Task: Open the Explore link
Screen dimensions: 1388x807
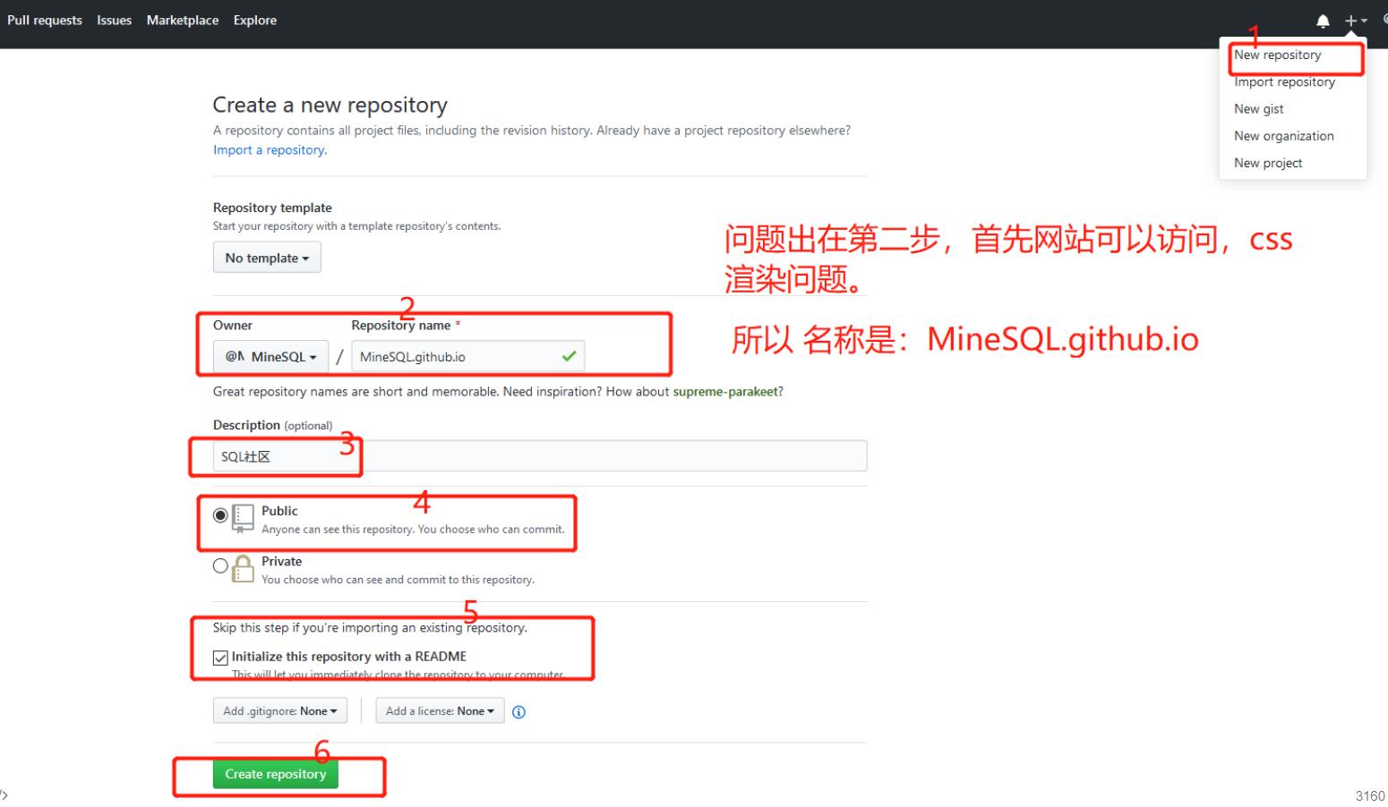Action: (255, 20)
